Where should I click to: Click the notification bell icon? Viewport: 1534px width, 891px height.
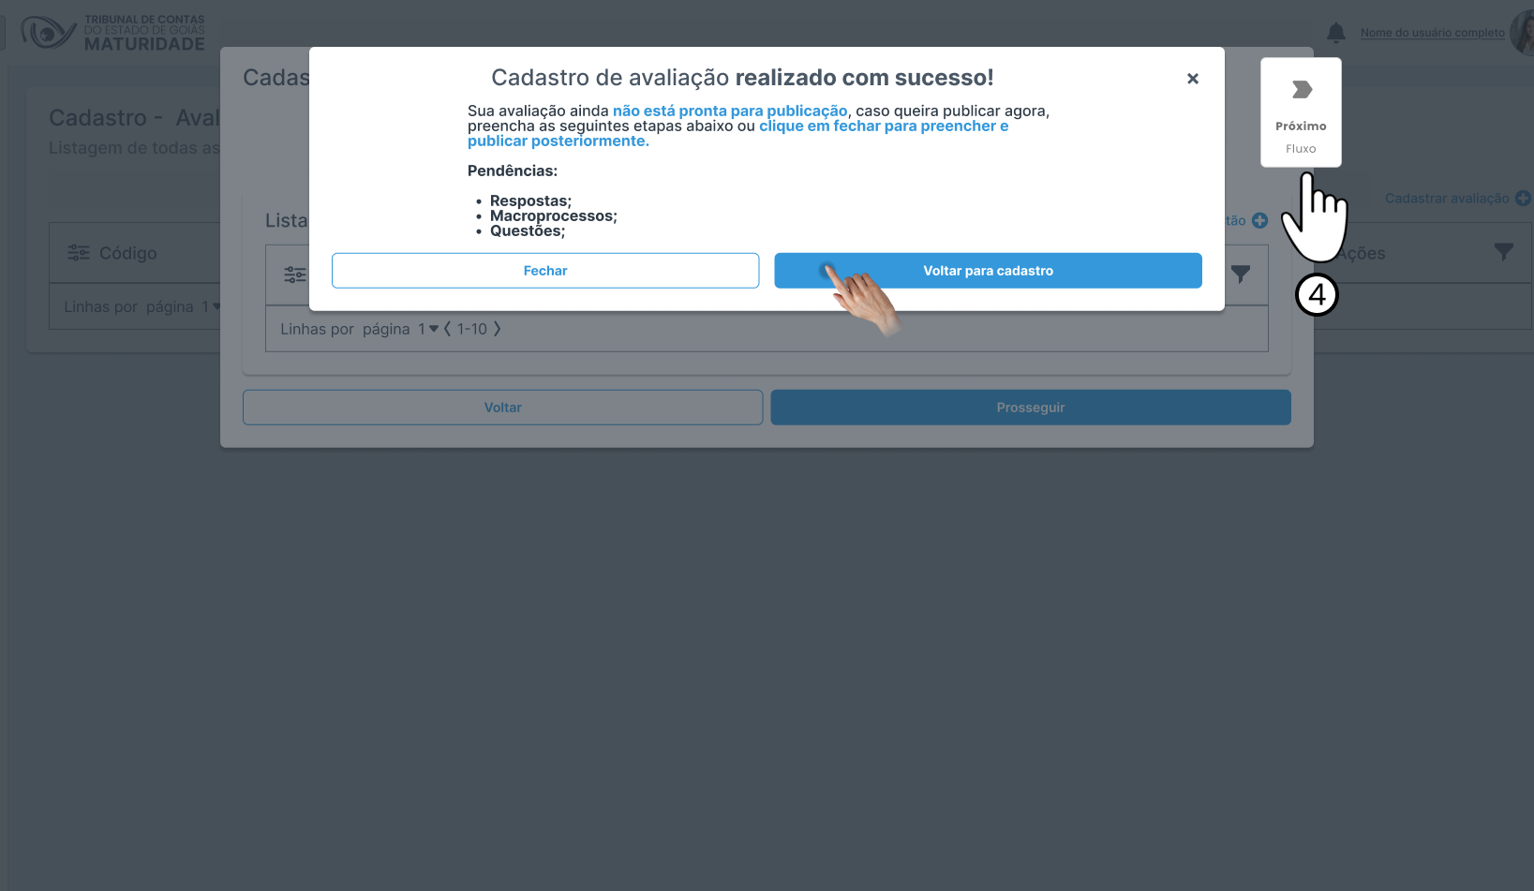click(1335, 33)
